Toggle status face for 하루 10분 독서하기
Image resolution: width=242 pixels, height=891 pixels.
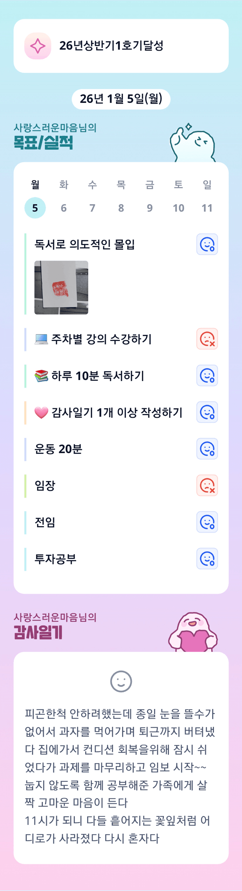point(207,376)
